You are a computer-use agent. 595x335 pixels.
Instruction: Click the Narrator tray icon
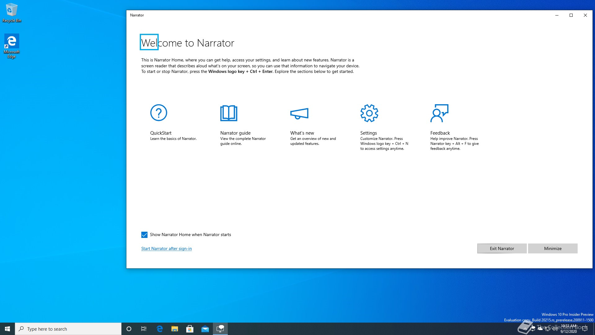533,328
